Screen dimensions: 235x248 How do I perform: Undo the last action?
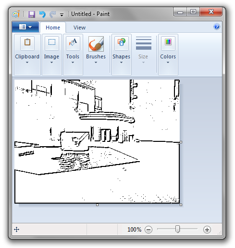coord(42,14)
